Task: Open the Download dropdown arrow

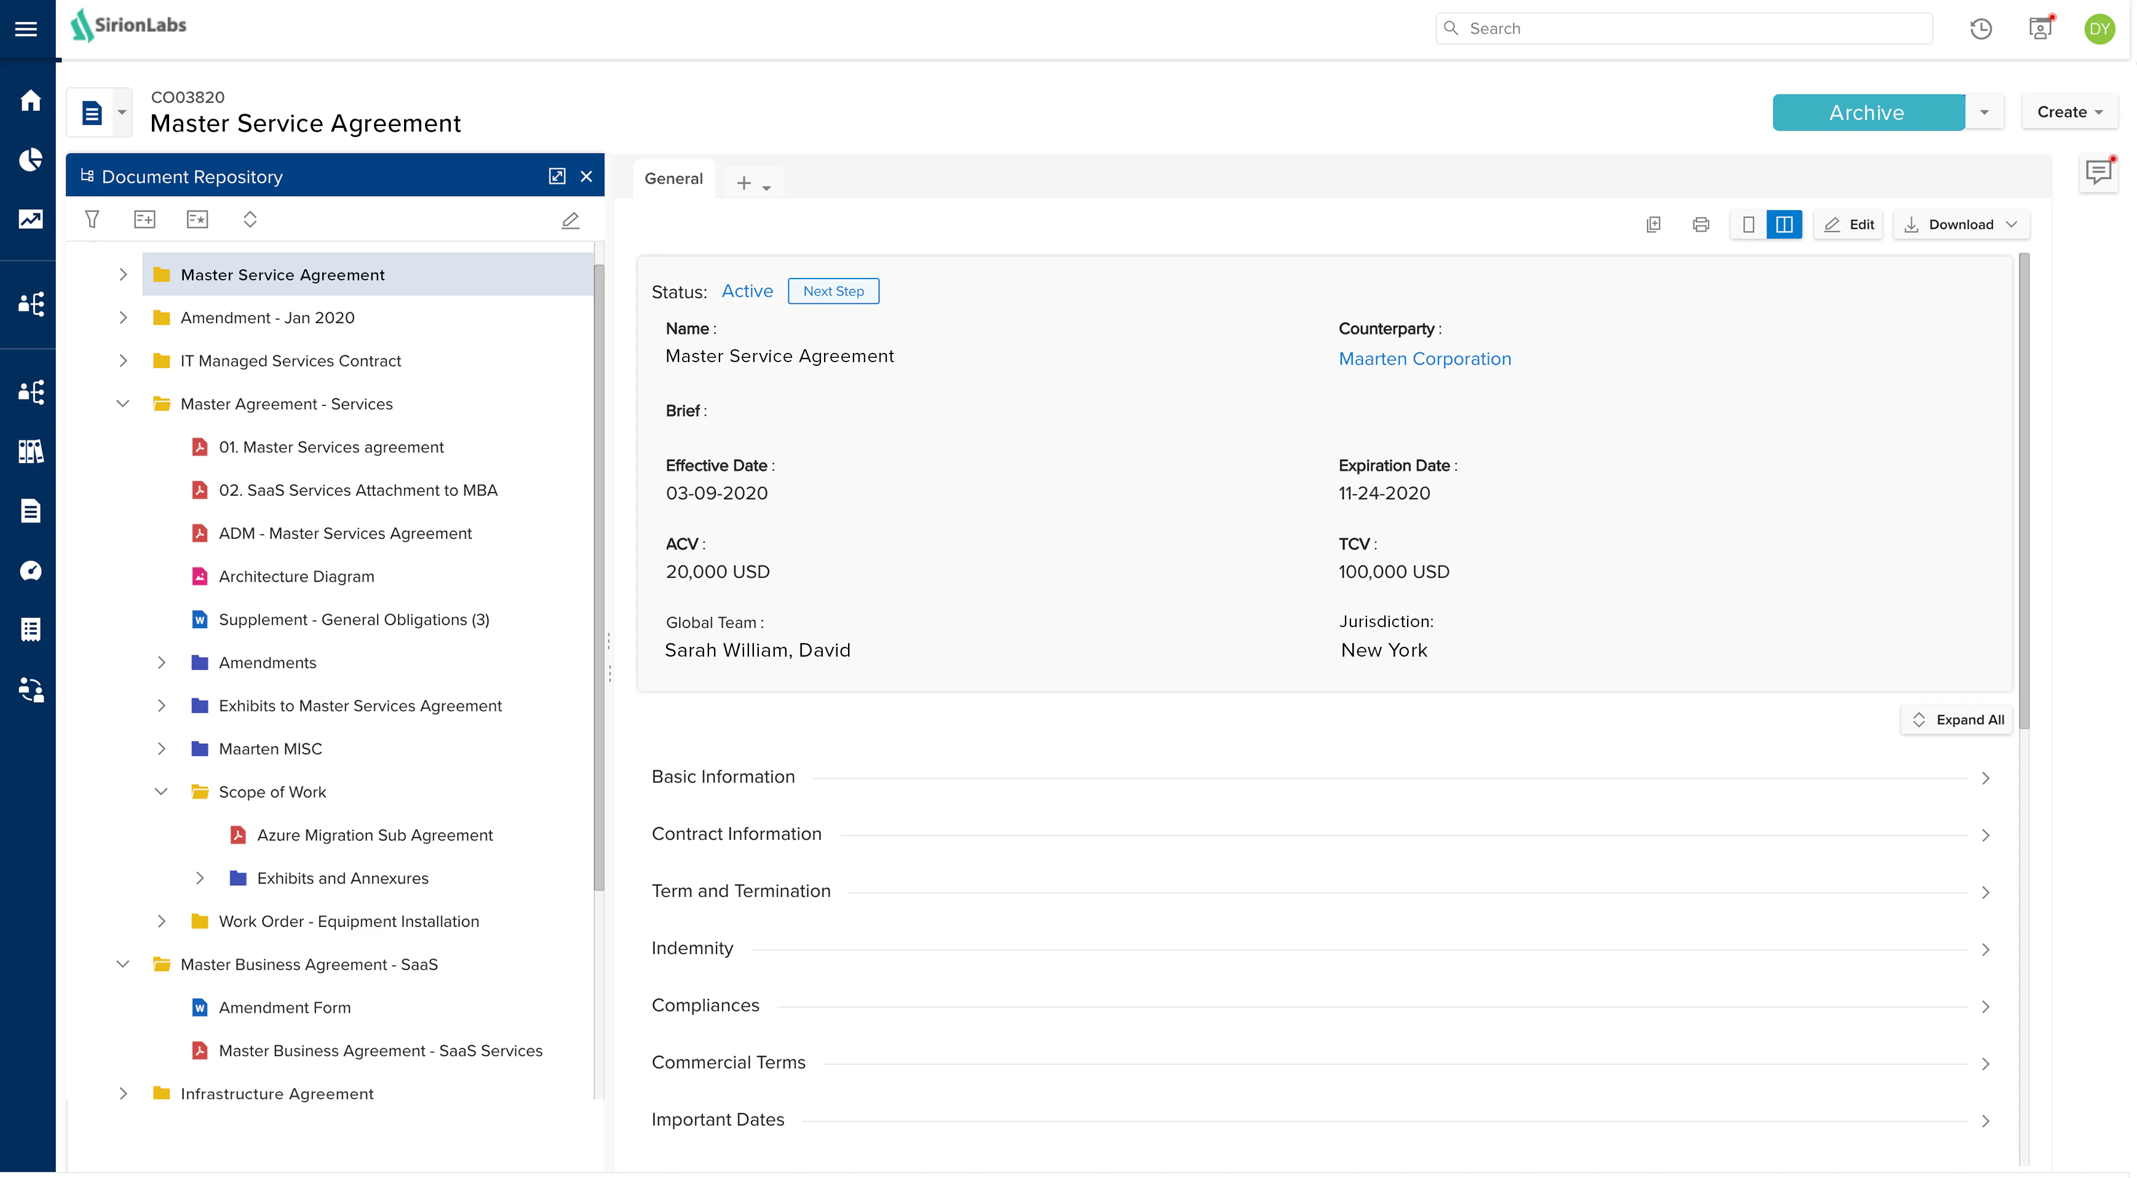Action: (2012, 224)
